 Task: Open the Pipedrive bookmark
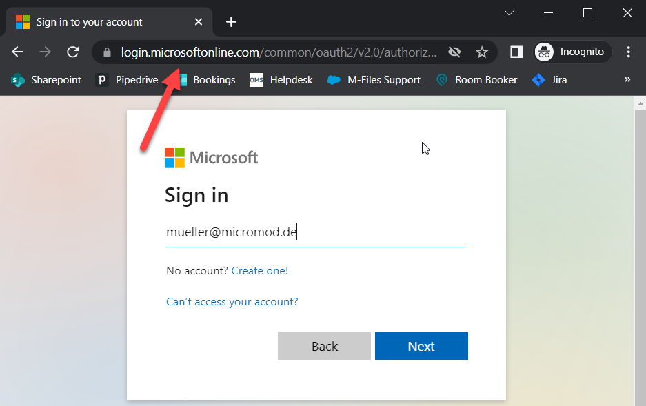click(128, 80)
